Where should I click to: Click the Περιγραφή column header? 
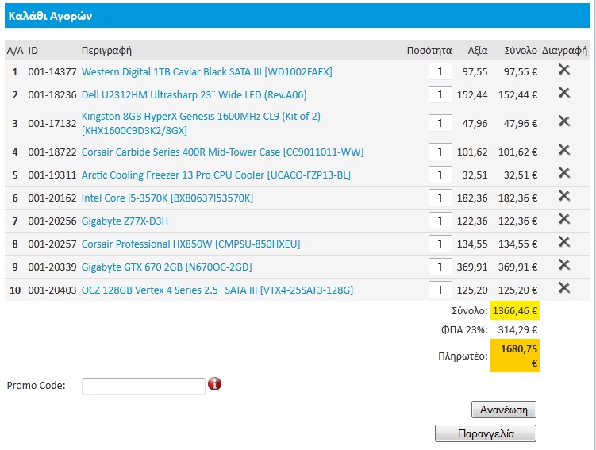tap(106, 51)
